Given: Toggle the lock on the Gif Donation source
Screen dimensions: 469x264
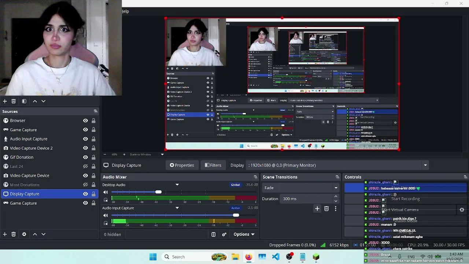Looking at the screenshot, I should [x=93, y=157].
